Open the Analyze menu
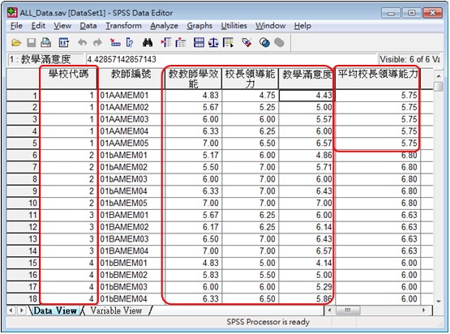This screenshot has height=334, width=450. click(164, 26)
